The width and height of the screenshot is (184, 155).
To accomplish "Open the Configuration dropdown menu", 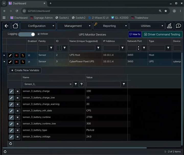I will [x=38, y=26].
